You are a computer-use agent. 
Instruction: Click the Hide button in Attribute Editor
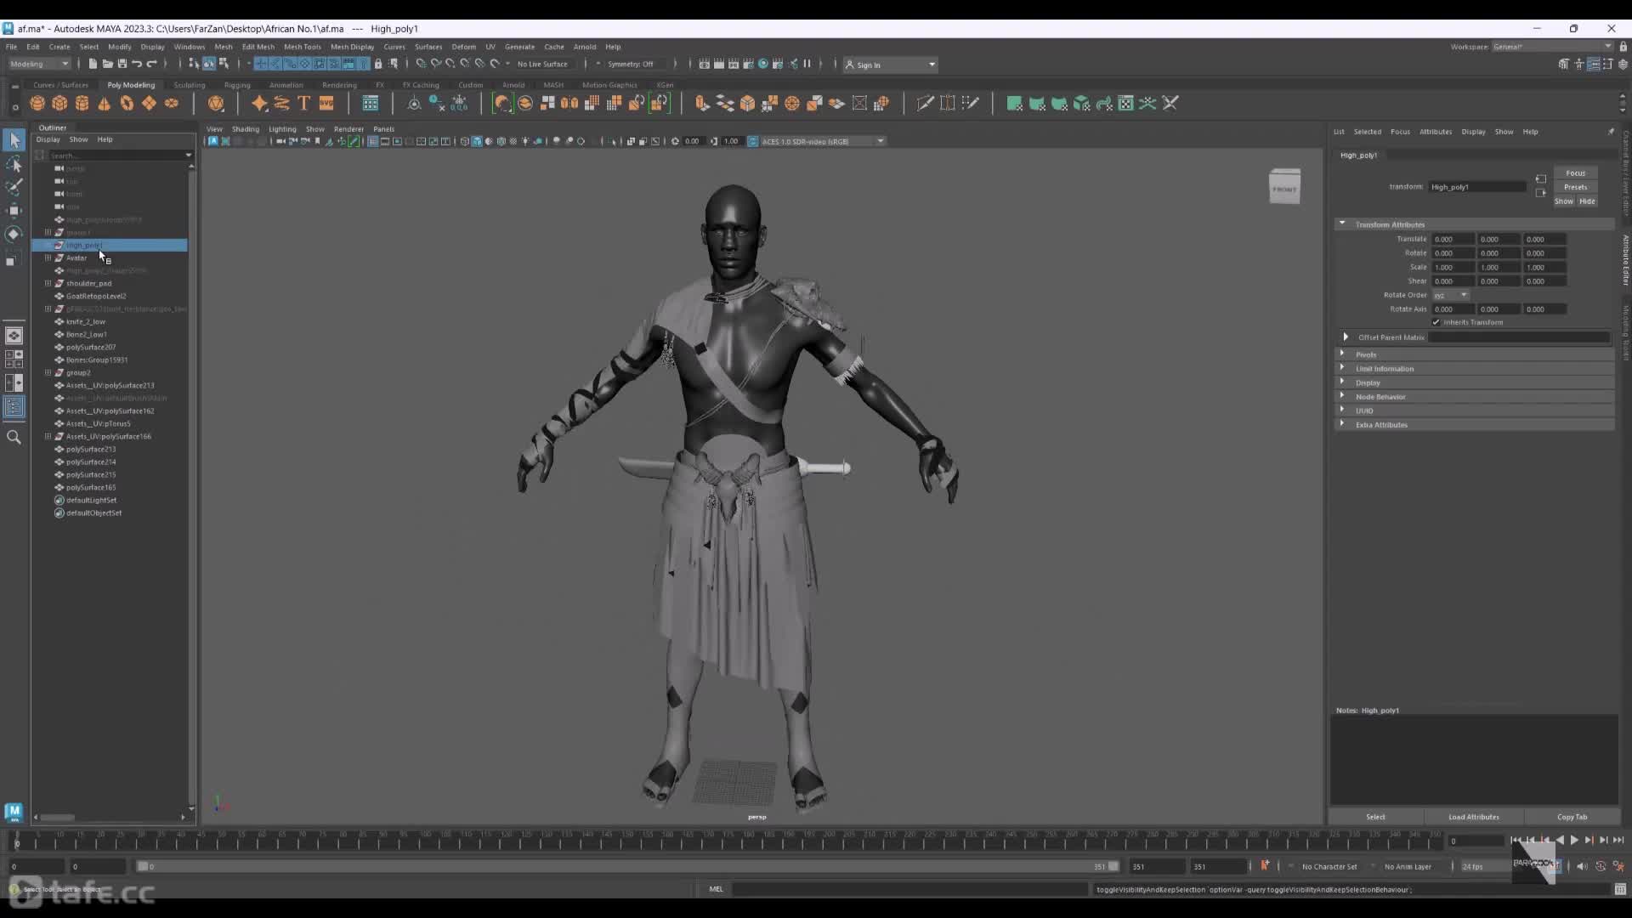coord(1587,201)
